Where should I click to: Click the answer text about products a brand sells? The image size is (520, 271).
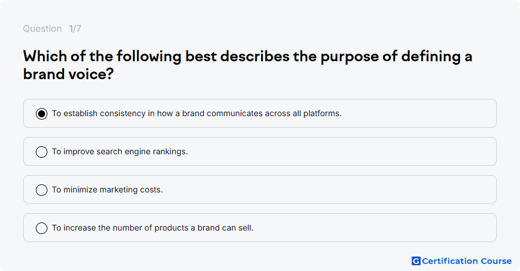153,228
